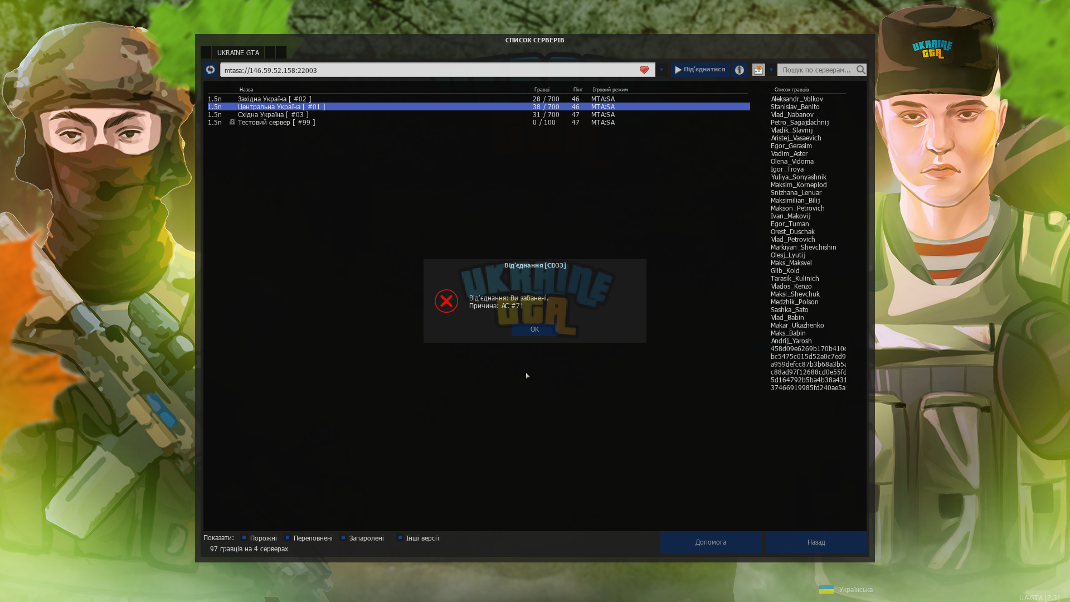Click the magnifier search icon
1070x602 pixels.
861,70
